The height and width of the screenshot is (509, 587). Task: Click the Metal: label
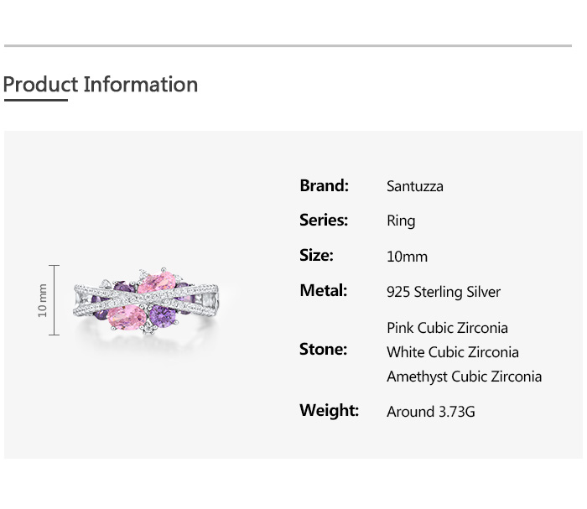(x=323, y=291)
